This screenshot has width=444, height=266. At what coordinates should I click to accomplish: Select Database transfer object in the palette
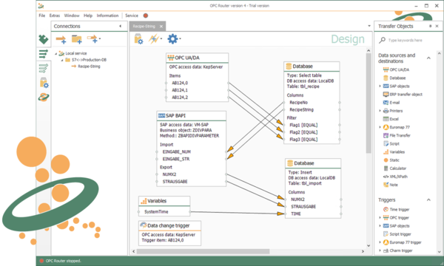point(397,78)
